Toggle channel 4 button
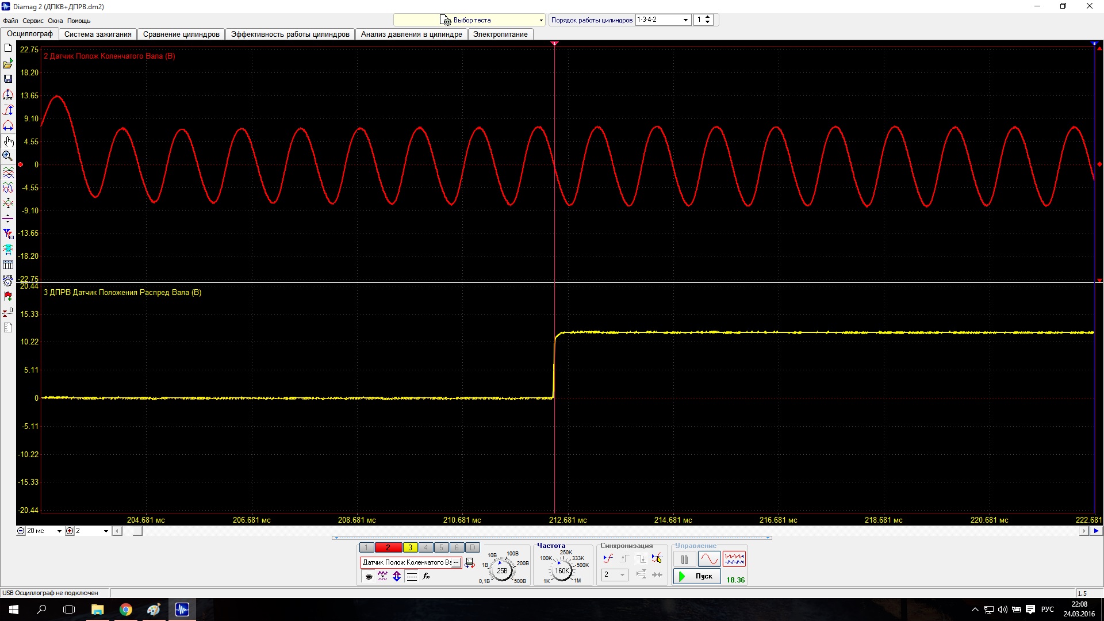The width and height of the screenshot is (1104, 621). [426, 547]
